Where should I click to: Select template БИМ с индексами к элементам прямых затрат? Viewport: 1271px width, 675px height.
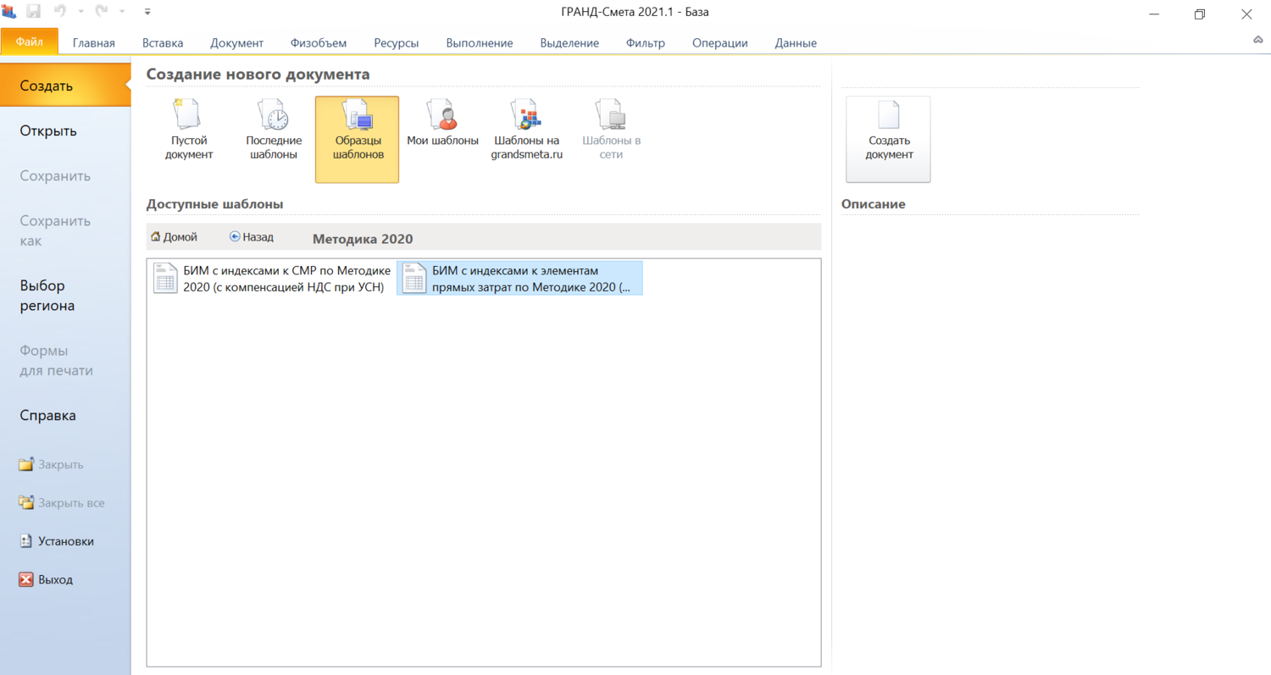point(519,278)
